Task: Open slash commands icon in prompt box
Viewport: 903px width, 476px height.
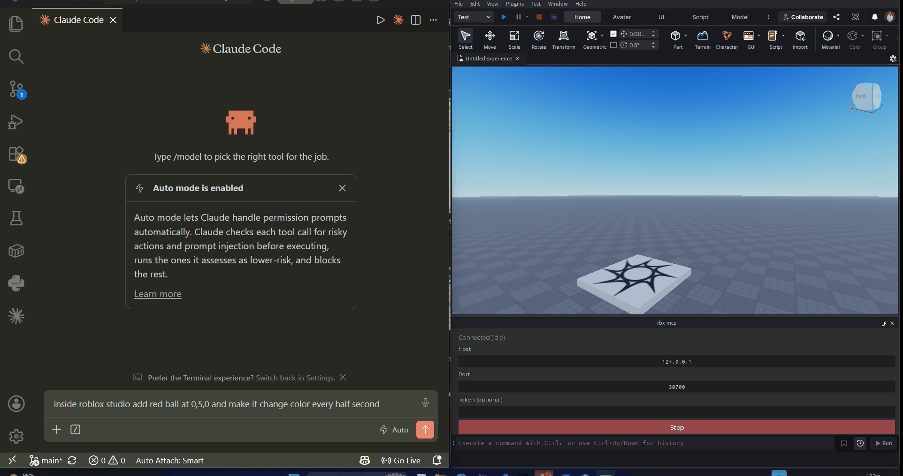Action: pyautogui.click(x=76, y=430)
